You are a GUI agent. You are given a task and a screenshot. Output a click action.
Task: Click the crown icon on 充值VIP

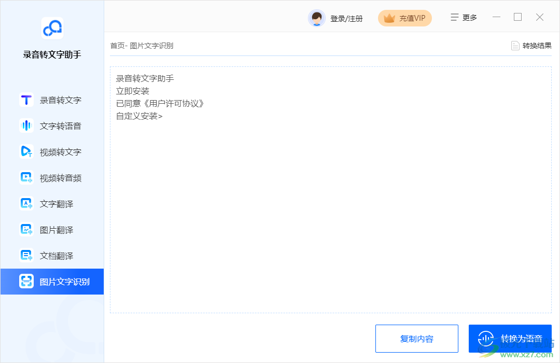[x=388, y=18]
